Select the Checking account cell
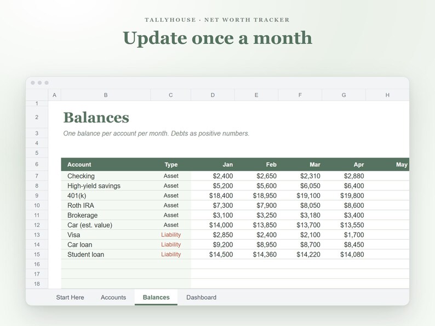The image size is (435, 326). tap(106, 176)
